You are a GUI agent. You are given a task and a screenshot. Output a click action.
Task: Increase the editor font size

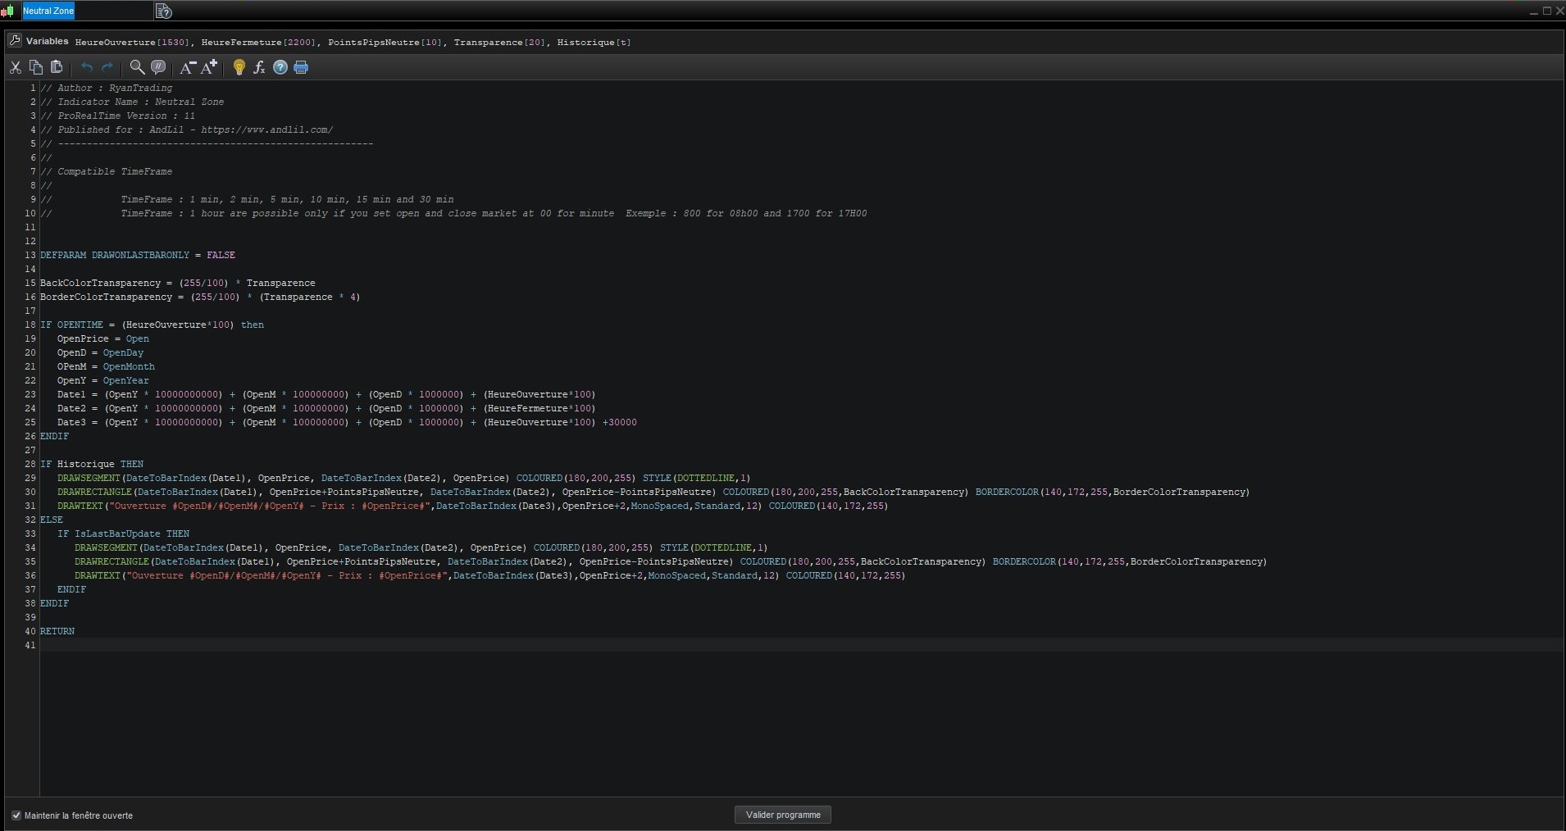[x=209, y=67]
